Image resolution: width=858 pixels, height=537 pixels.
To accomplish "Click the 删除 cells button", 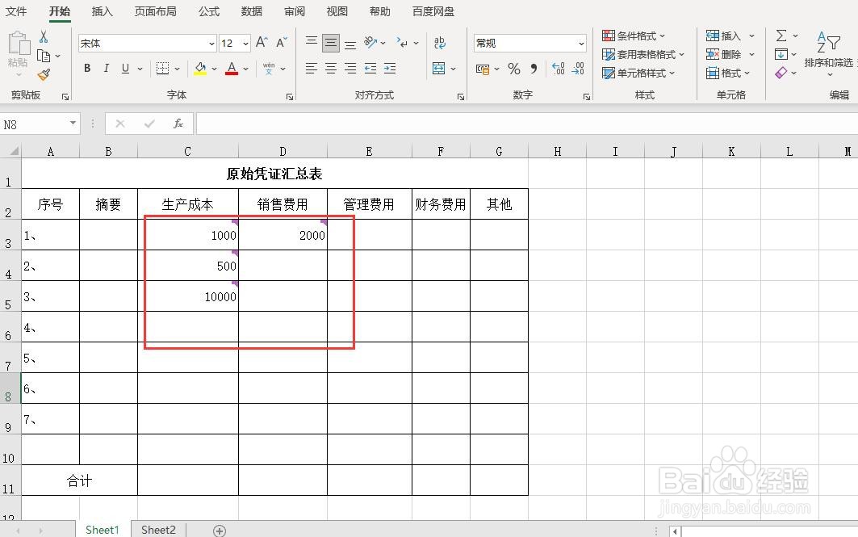I will 730,54.
